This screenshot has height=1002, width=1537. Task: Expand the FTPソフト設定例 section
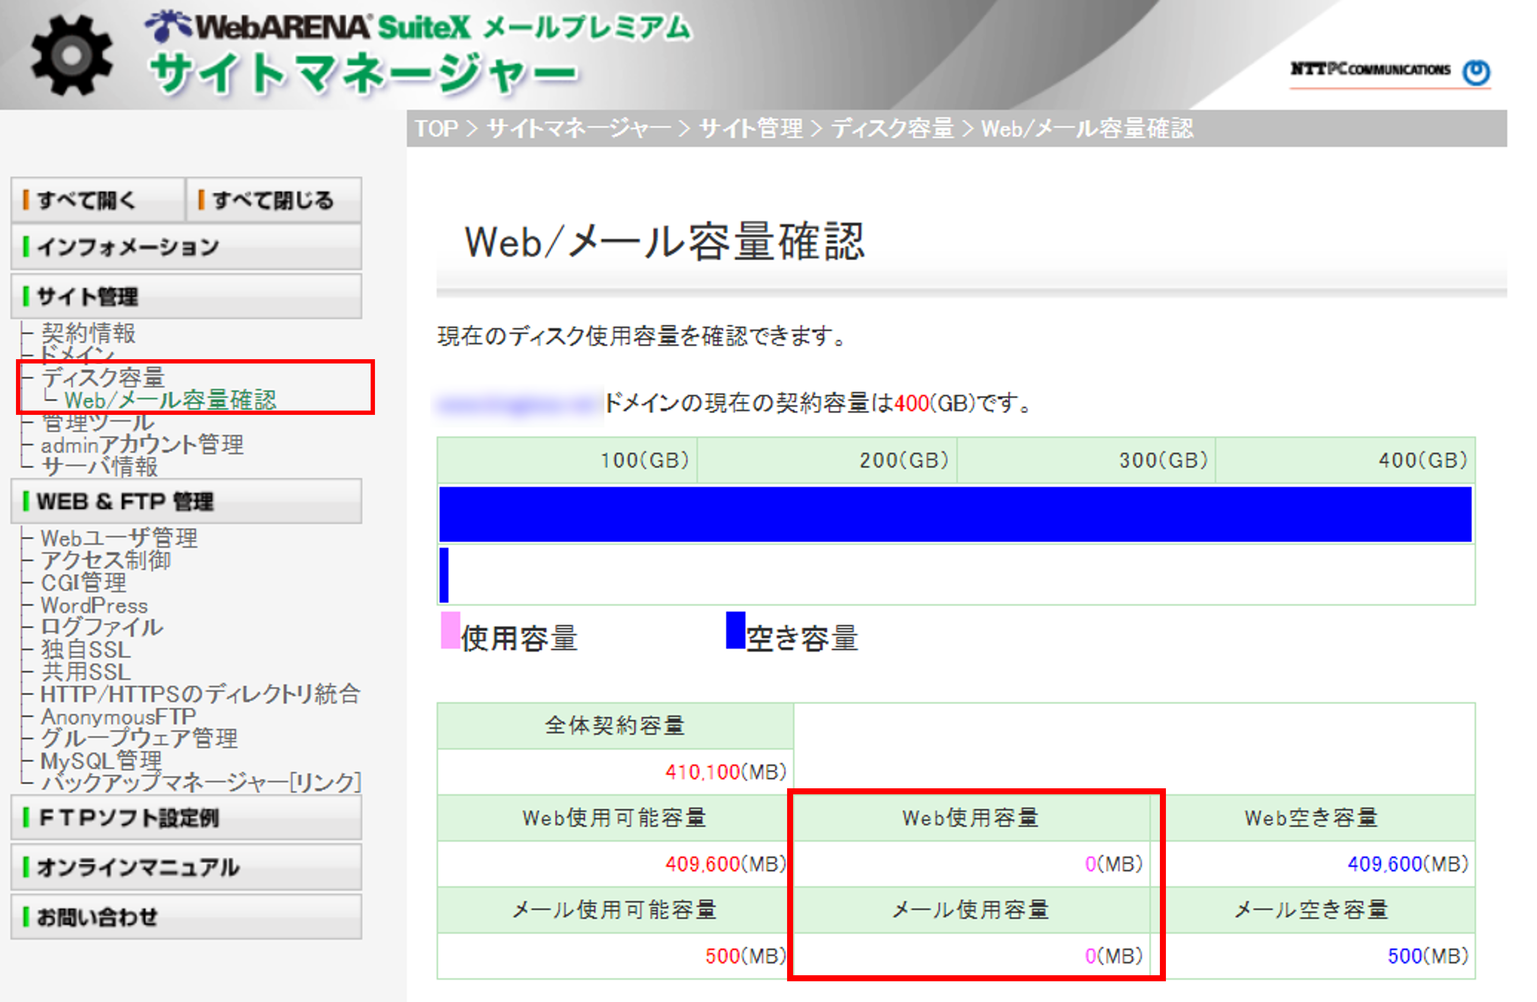coord(186,818)
